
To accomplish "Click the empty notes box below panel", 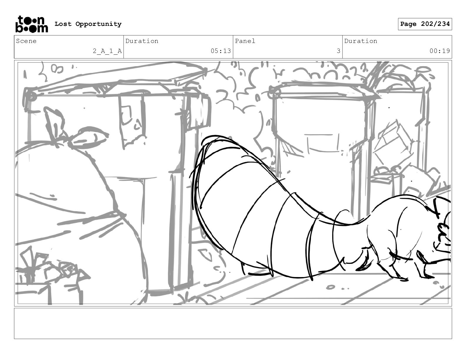I will tap(233, 323).
